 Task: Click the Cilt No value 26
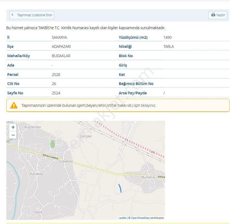(x=54, y=84)
